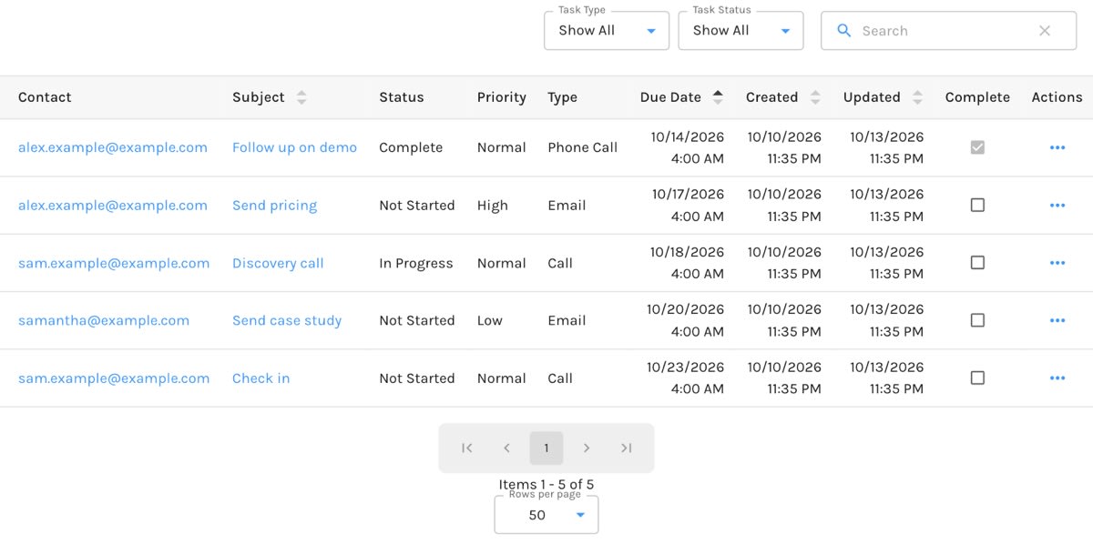1093x544 pixels.
Task: Sort by Created column arrows
Action: click(x=815, y=97)
